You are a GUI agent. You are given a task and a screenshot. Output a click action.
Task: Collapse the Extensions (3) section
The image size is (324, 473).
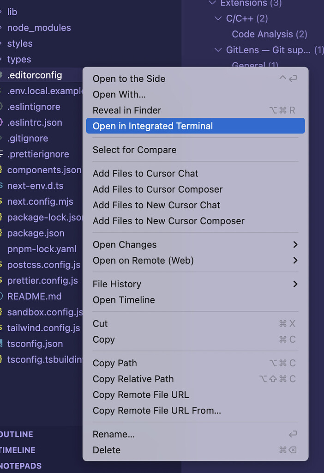[x=212, y=4]
